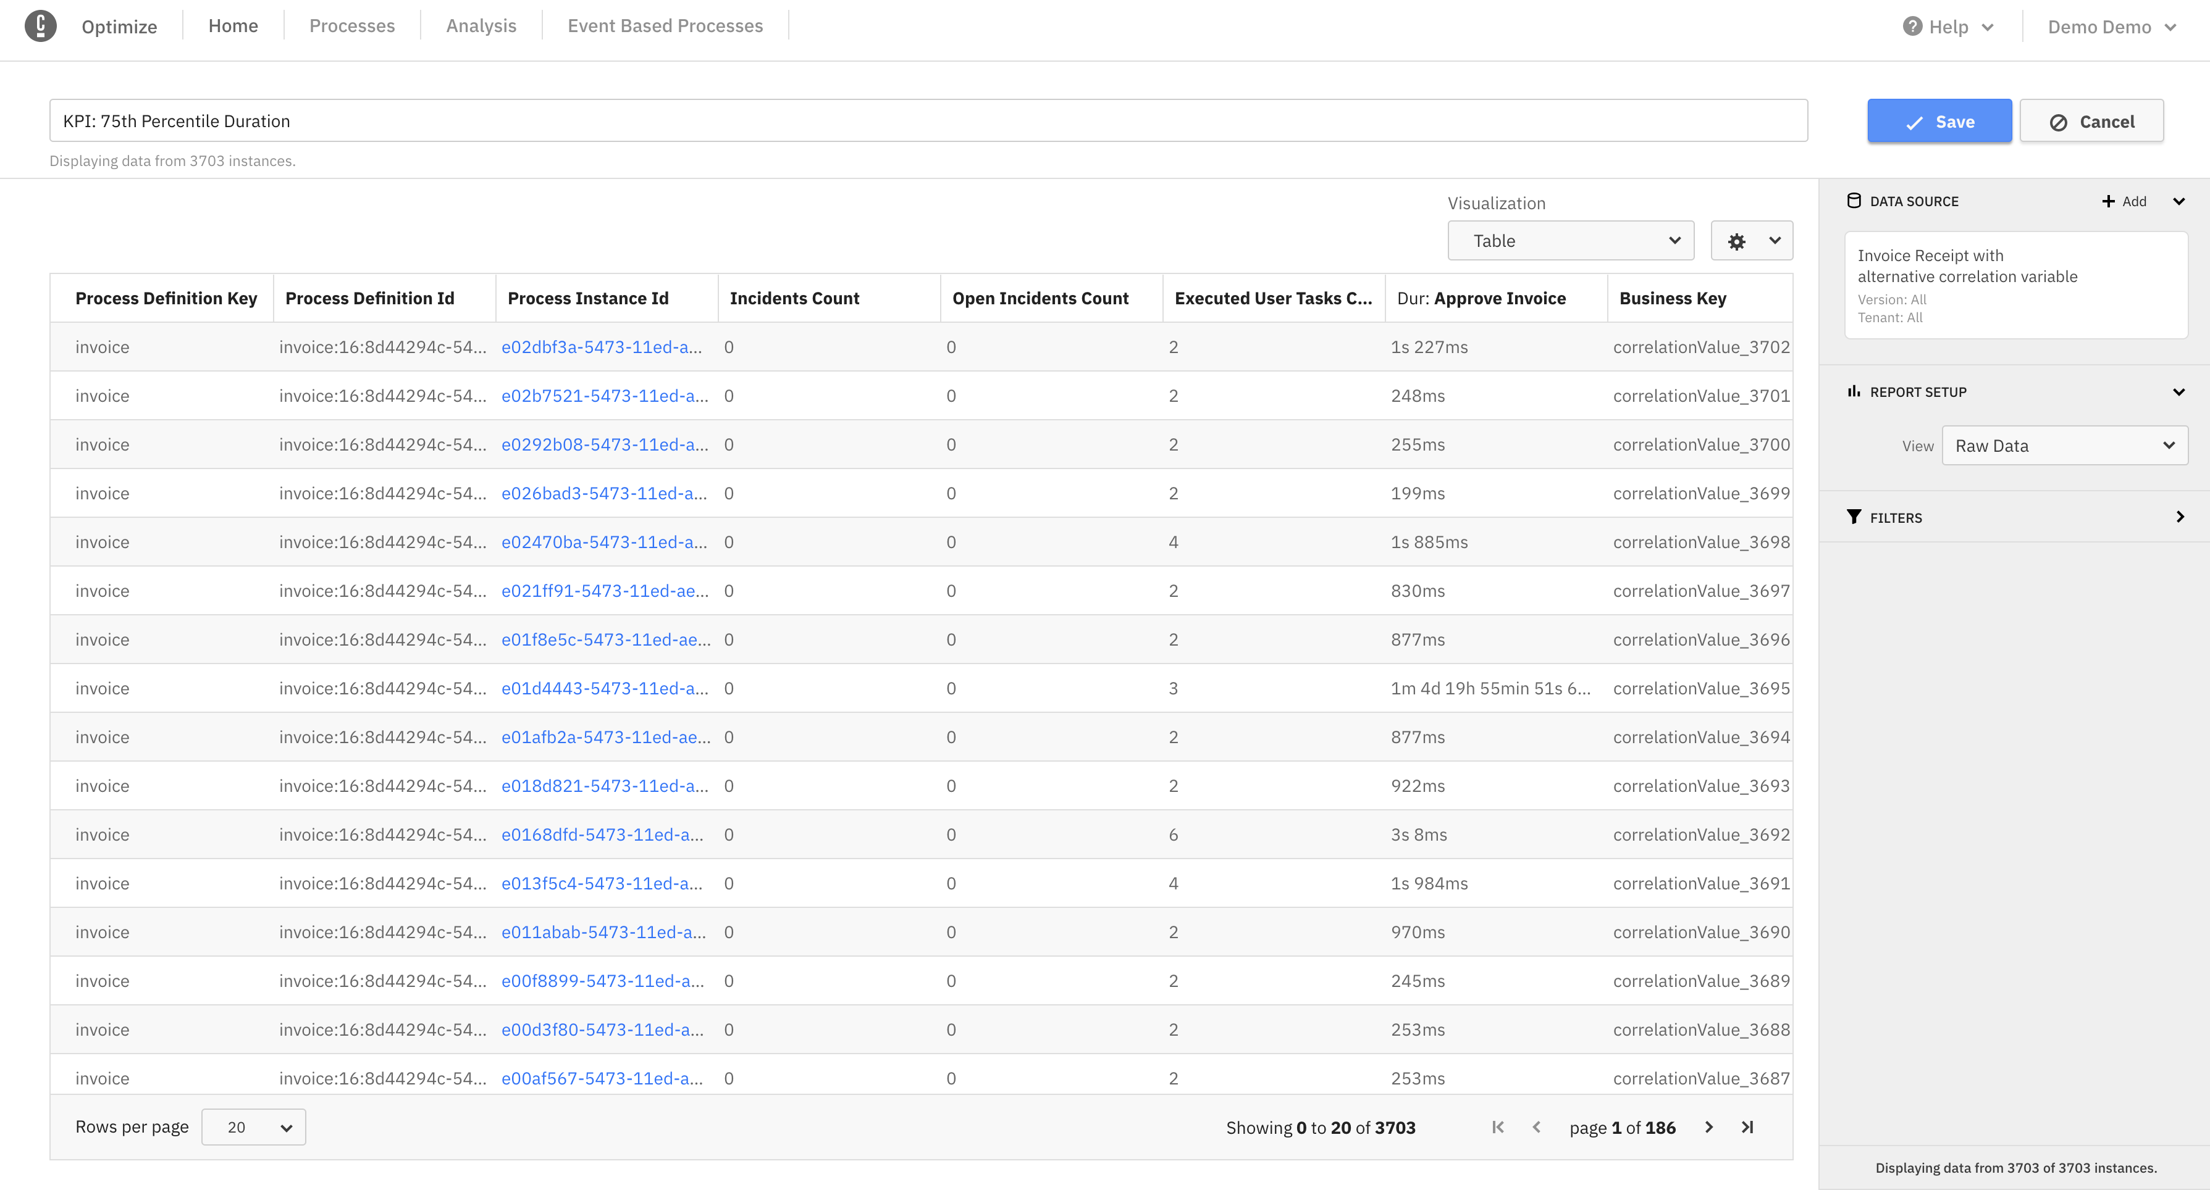Click the settings gear icon in visualization
This screenshot has height=1190, width=2210.
coord(1736,240)
